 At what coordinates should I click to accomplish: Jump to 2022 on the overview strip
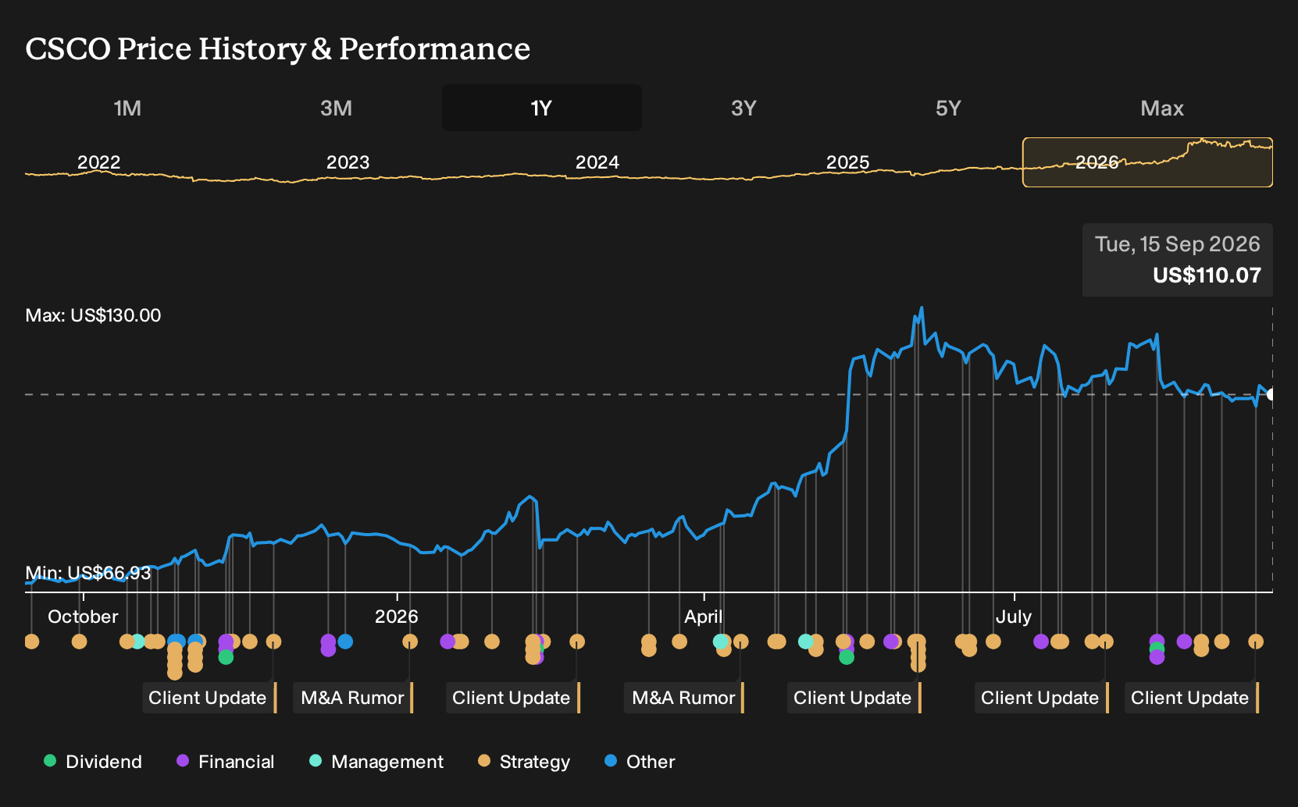pos(99,162)
